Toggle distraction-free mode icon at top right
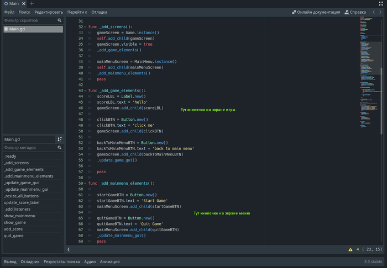Viewport: 387px width, 268px height. coord(380,3)
